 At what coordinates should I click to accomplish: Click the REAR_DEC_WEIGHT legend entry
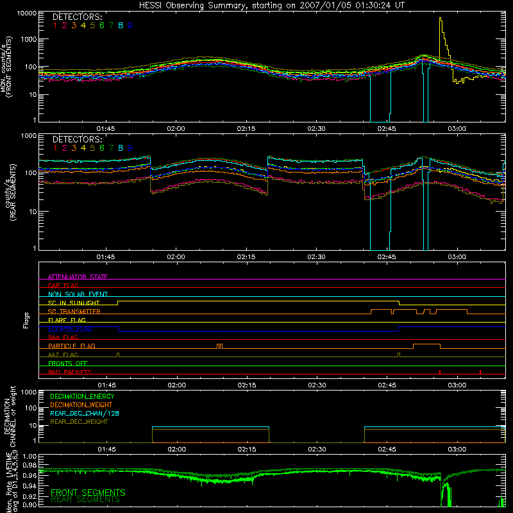[x=79, y=422]
